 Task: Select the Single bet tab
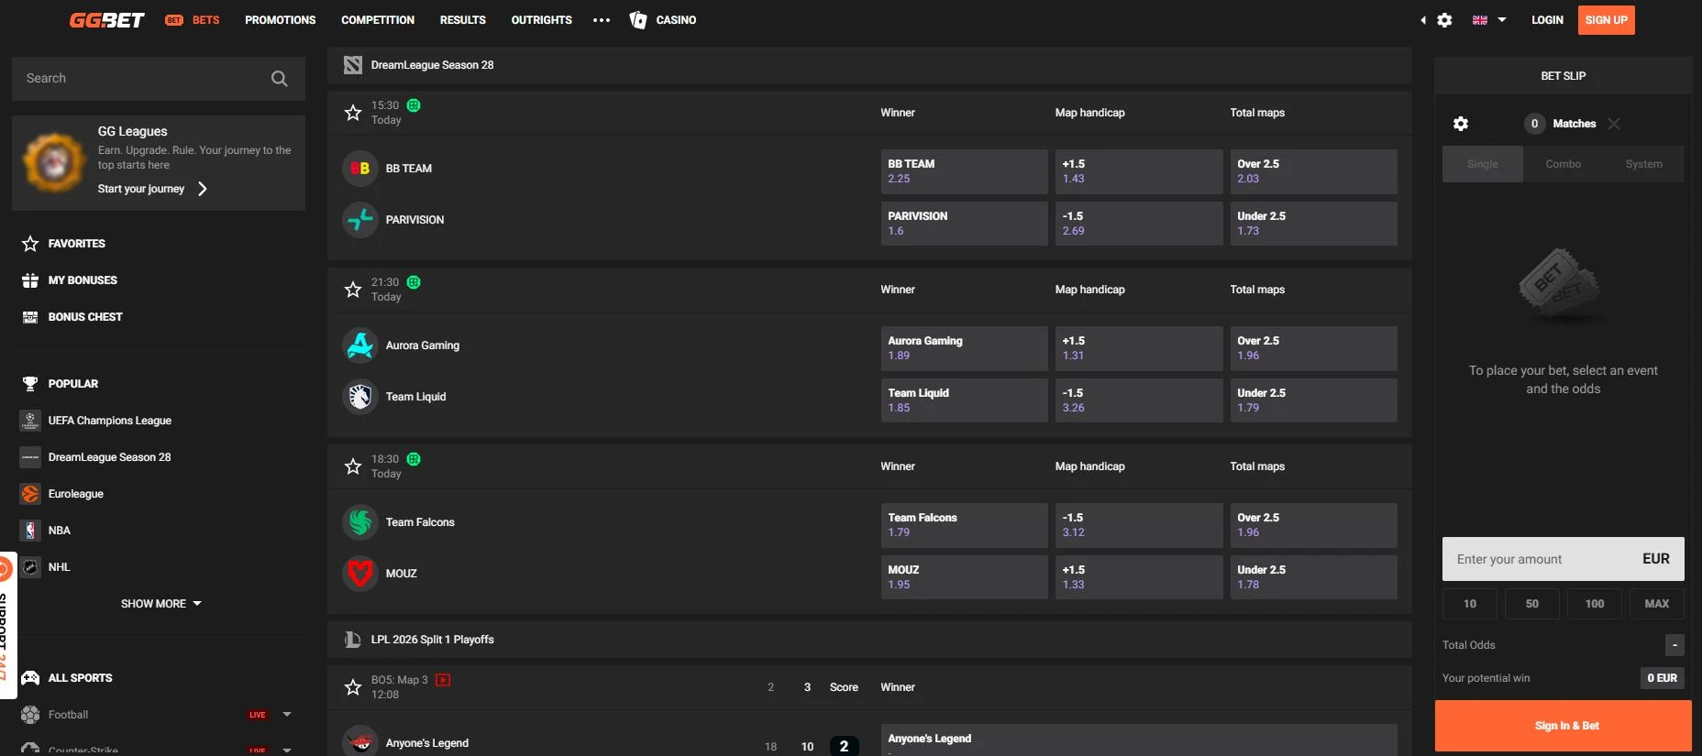point(1483,164)
